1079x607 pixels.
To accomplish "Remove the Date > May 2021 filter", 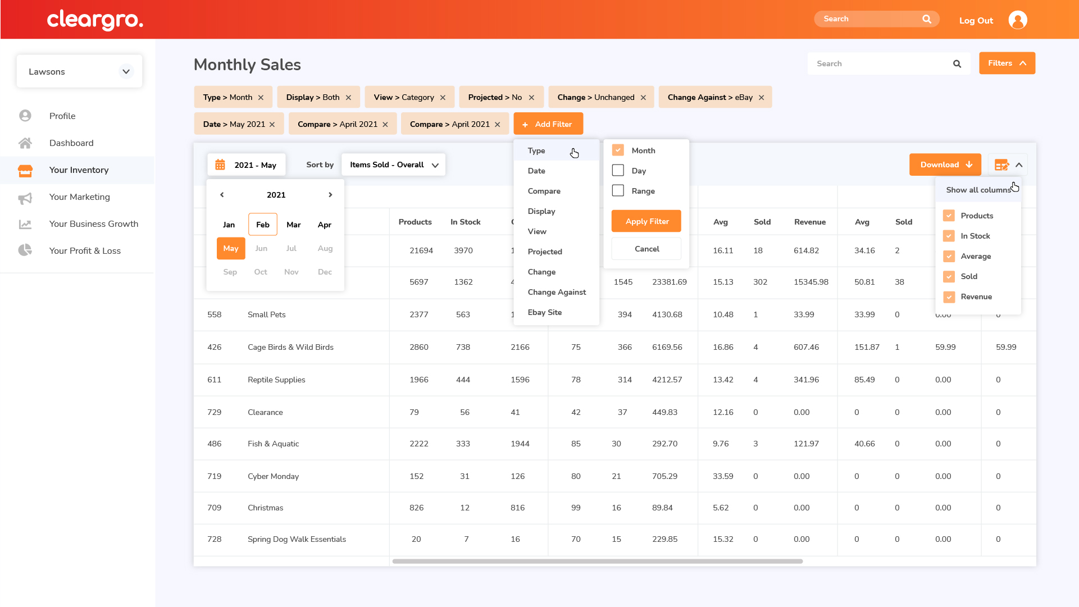I will pos(272,125).
